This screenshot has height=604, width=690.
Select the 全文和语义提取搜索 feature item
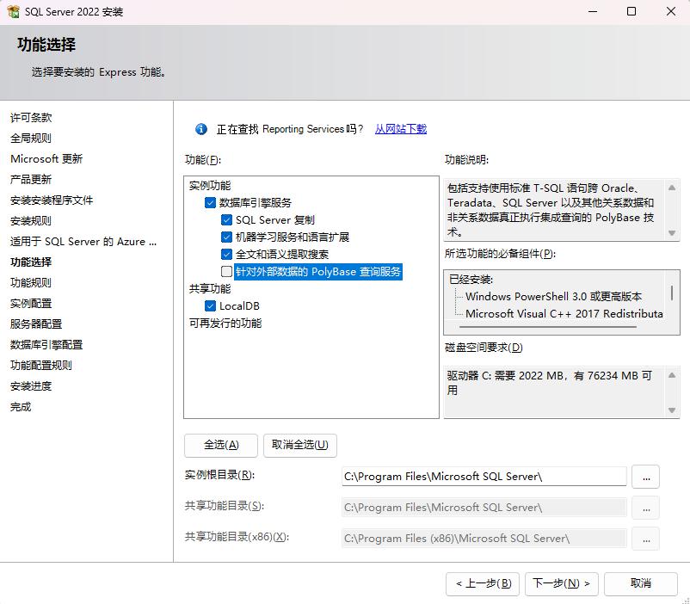coord(282,255)
